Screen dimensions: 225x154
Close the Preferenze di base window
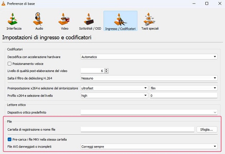coord(220,4)
